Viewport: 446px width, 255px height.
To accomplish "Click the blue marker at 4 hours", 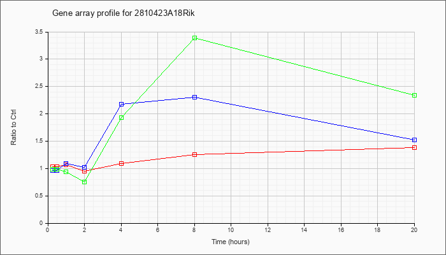I will click(122, 104).
